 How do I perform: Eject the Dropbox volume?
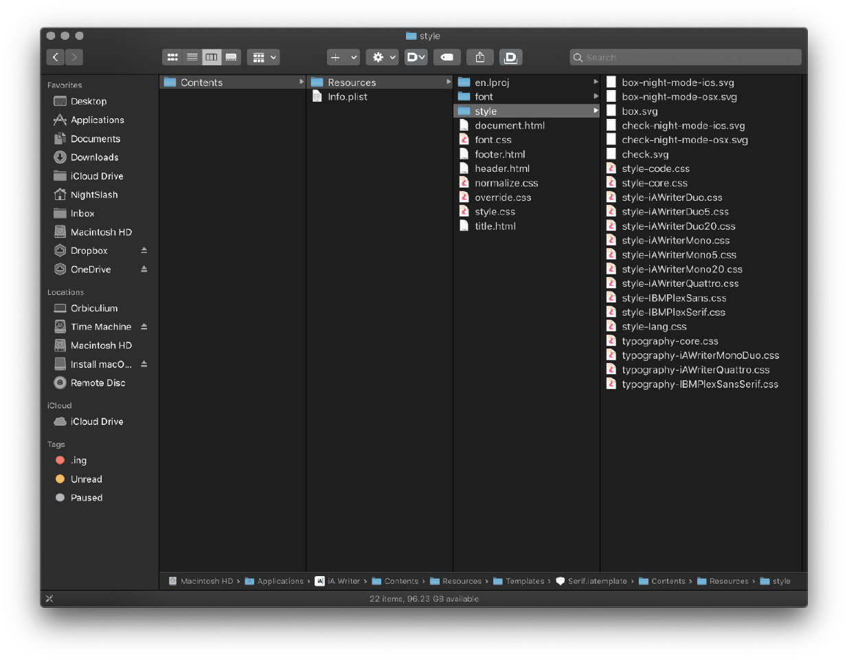click(x=144, y=250)
